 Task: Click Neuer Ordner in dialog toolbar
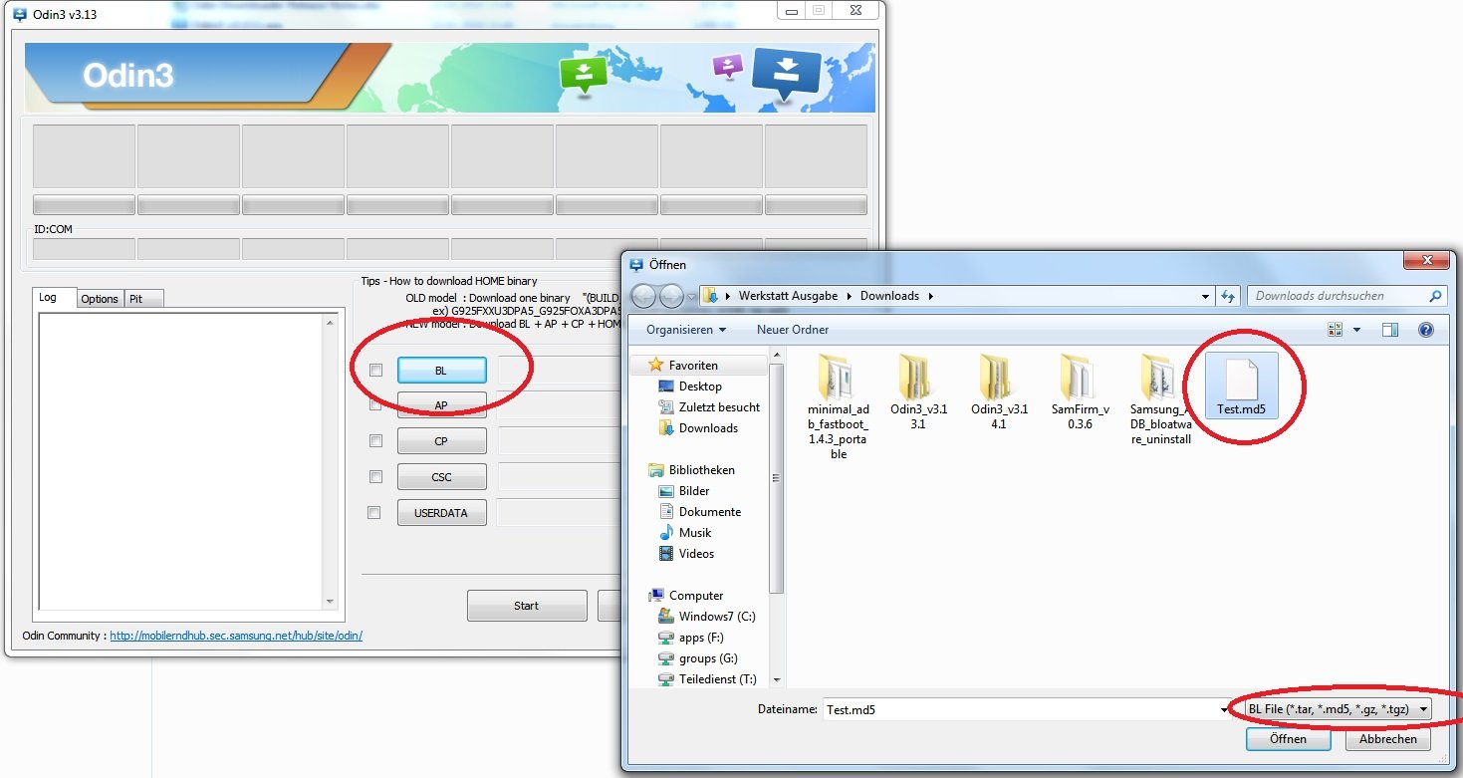pos(793,330)
